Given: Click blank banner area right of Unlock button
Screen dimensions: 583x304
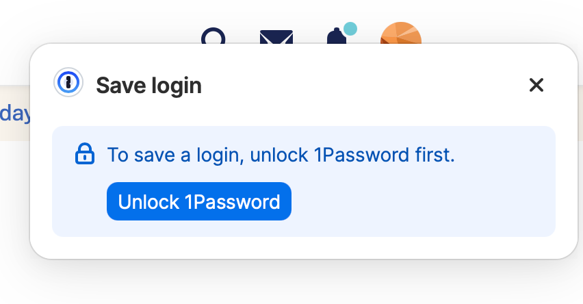Looking at the screenshot, I should coord(424,203).
